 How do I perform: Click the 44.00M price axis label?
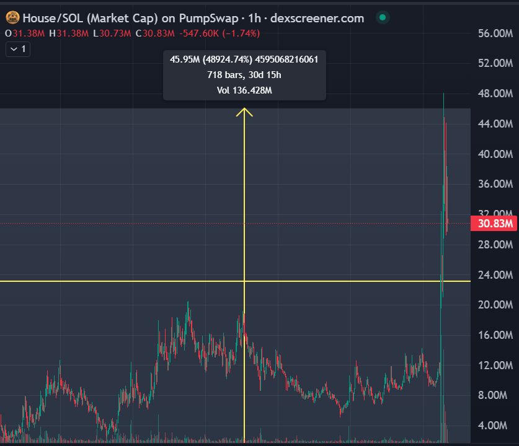[495, 124]
